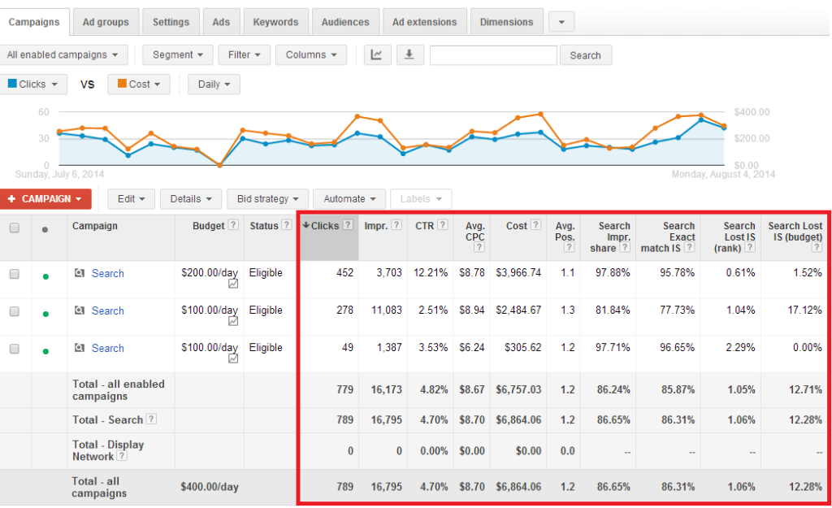Switch to the Keywords tab

[x=275, y=22]
